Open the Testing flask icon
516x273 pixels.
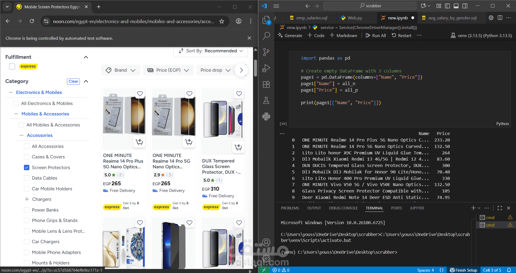tap(266, 100)
